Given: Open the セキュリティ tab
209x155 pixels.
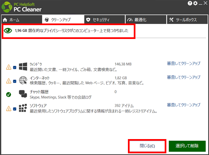Looking at the screenshot, I should (x=104, y=20).
